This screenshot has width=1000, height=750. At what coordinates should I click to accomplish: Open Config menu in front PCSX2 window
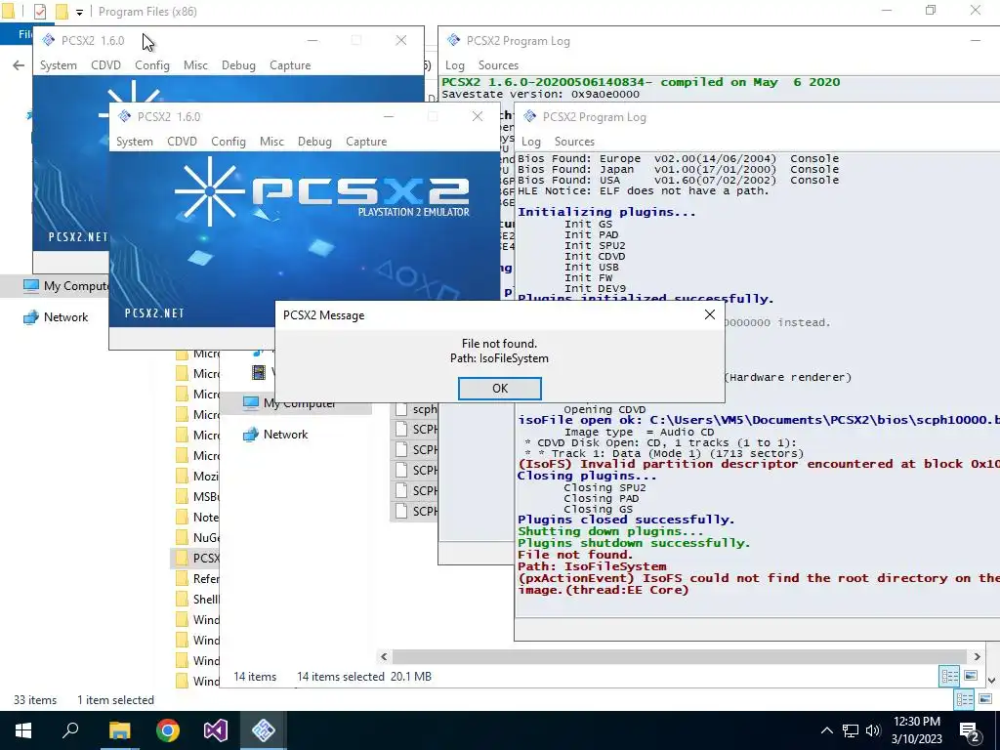(229, 142)
